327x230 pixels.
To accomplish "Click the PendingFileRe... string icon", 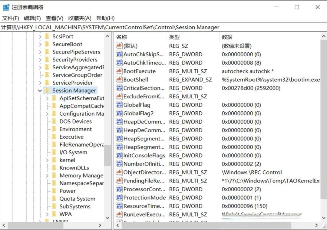I will point(119,181).
